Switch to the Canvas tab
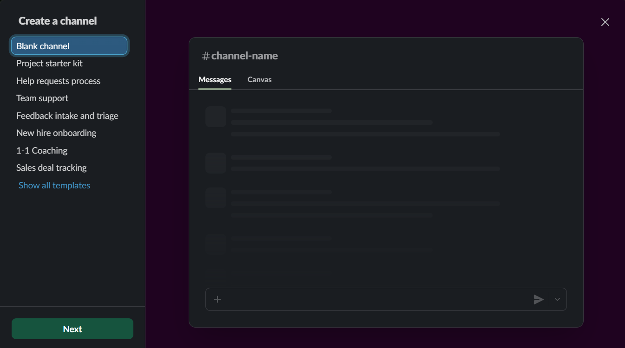The width and height of the screenshot is (625, 348). (x=259, y=80)
